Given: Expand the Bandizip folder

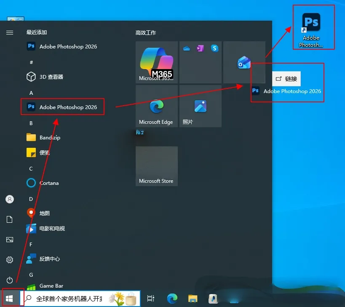Looking at the screenshot, I should tap(43, 137).
